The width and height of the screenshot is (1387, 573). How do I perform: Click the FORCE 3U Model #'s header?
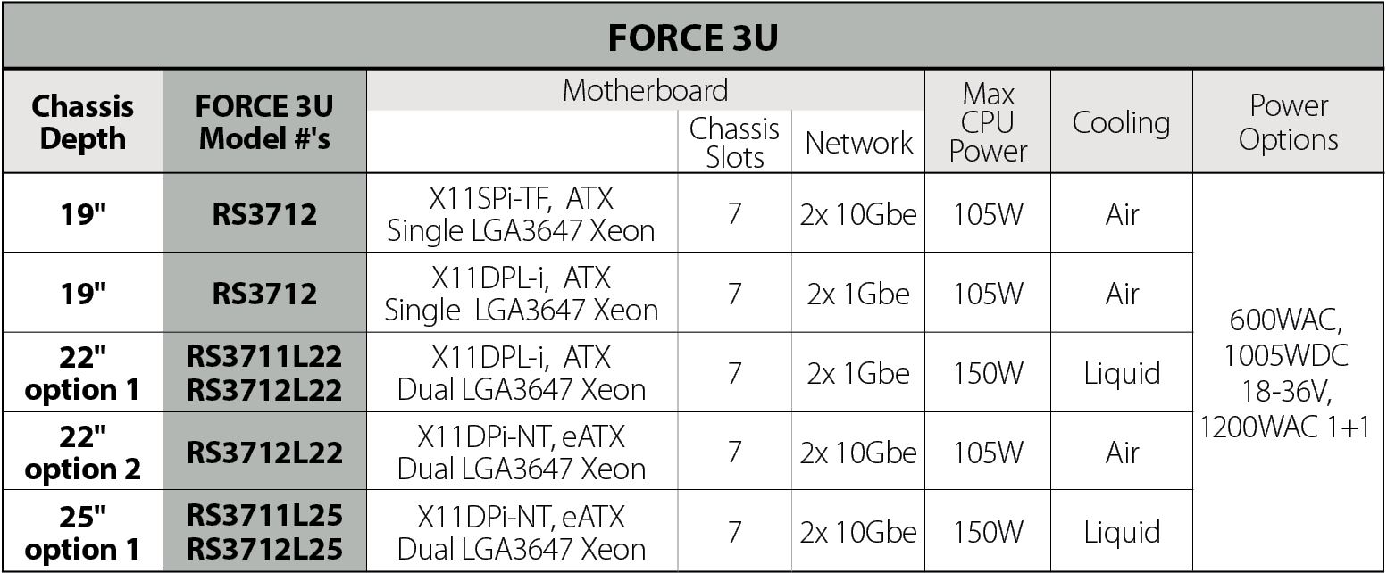pos(264,122)
